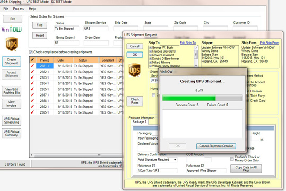Open the Delivery Confirmation dropdown
This screenshot has height=191, width=286.
[x=175, y=160]
